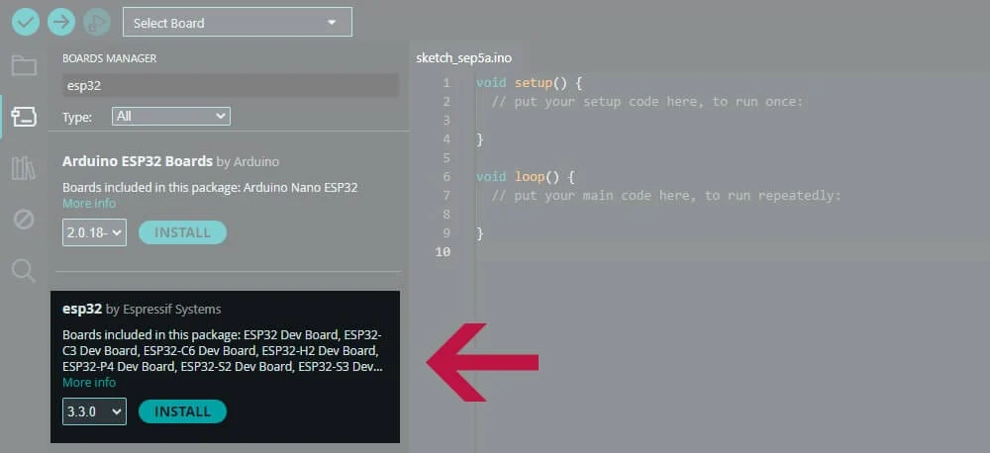Open More info link under Arduino ESP32 Boards

(x=89, y=204)
